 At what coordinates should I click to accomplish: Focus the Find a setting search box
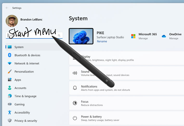(34, 35)
